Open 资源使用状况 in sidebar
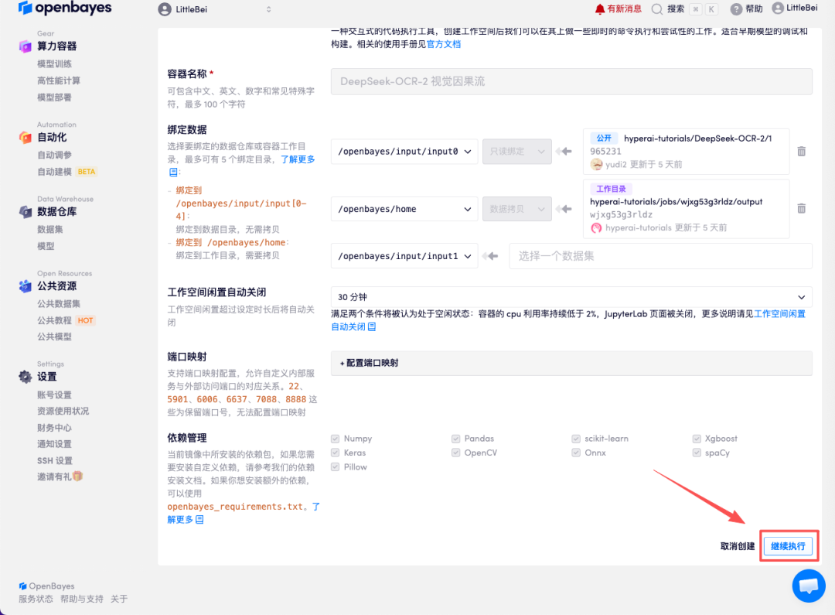The height and width of the screenshot is (615, 835). point(63,412)
